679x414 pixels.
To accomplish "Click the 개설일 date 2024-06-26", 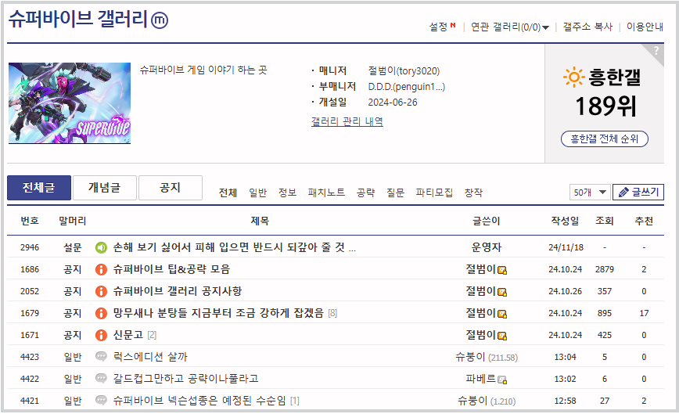I will point(393,103).
